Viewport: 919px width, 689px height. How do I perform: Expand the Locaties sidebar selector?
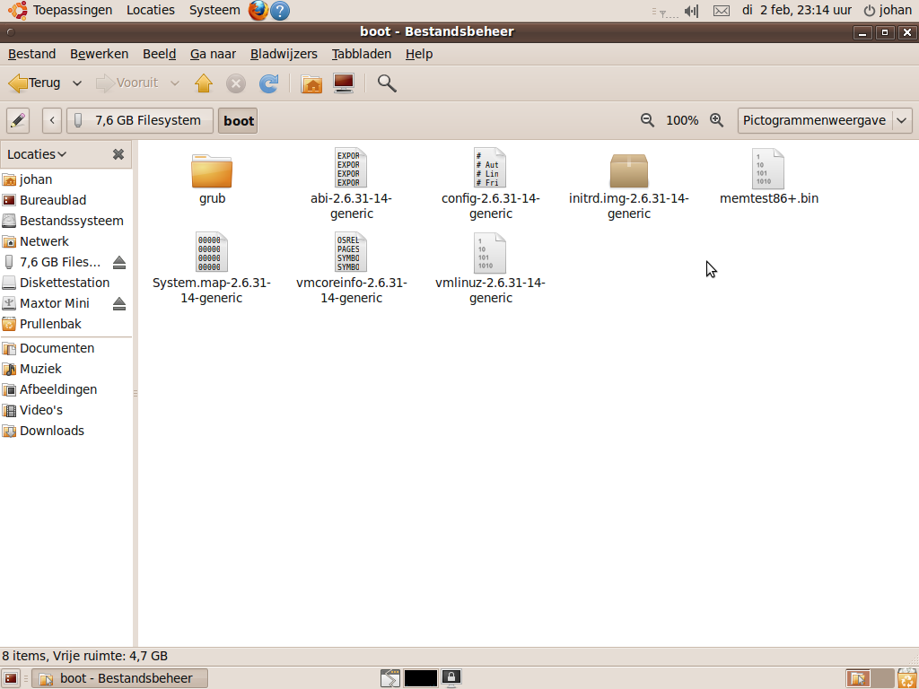pos(37,154)
